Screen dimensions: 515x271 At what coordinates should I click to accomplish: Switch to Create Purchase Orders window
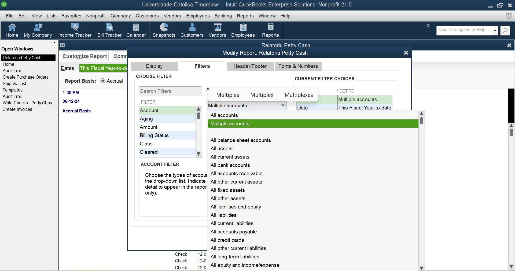click(28, 77)
